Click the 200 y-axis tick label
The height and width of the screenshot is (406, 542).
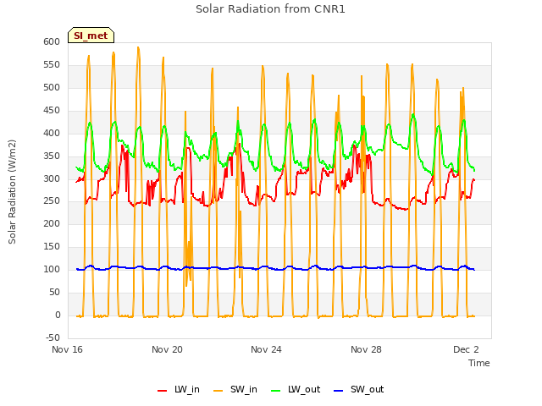(52, 223)
